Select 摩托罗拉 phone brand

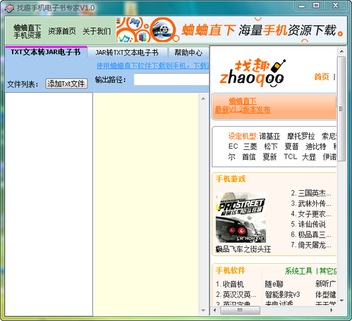(301, 136)
